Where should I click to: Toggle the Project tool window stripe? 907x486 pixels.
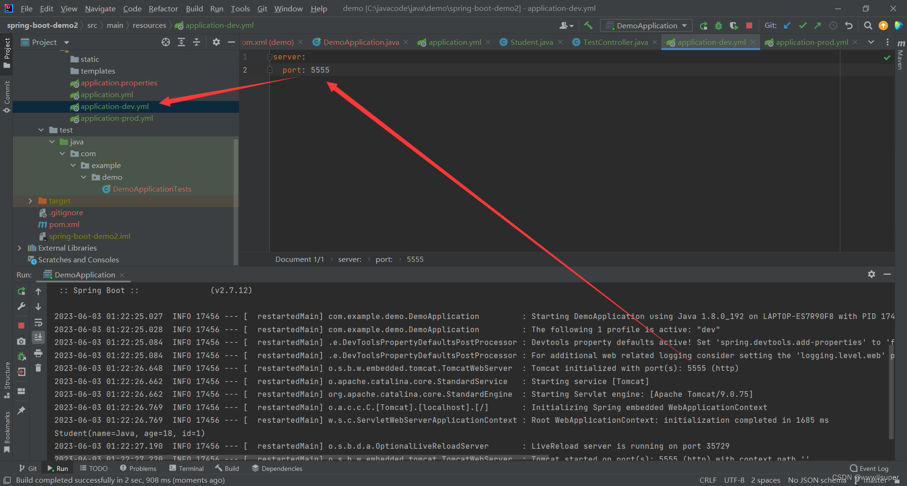[7, 53]
